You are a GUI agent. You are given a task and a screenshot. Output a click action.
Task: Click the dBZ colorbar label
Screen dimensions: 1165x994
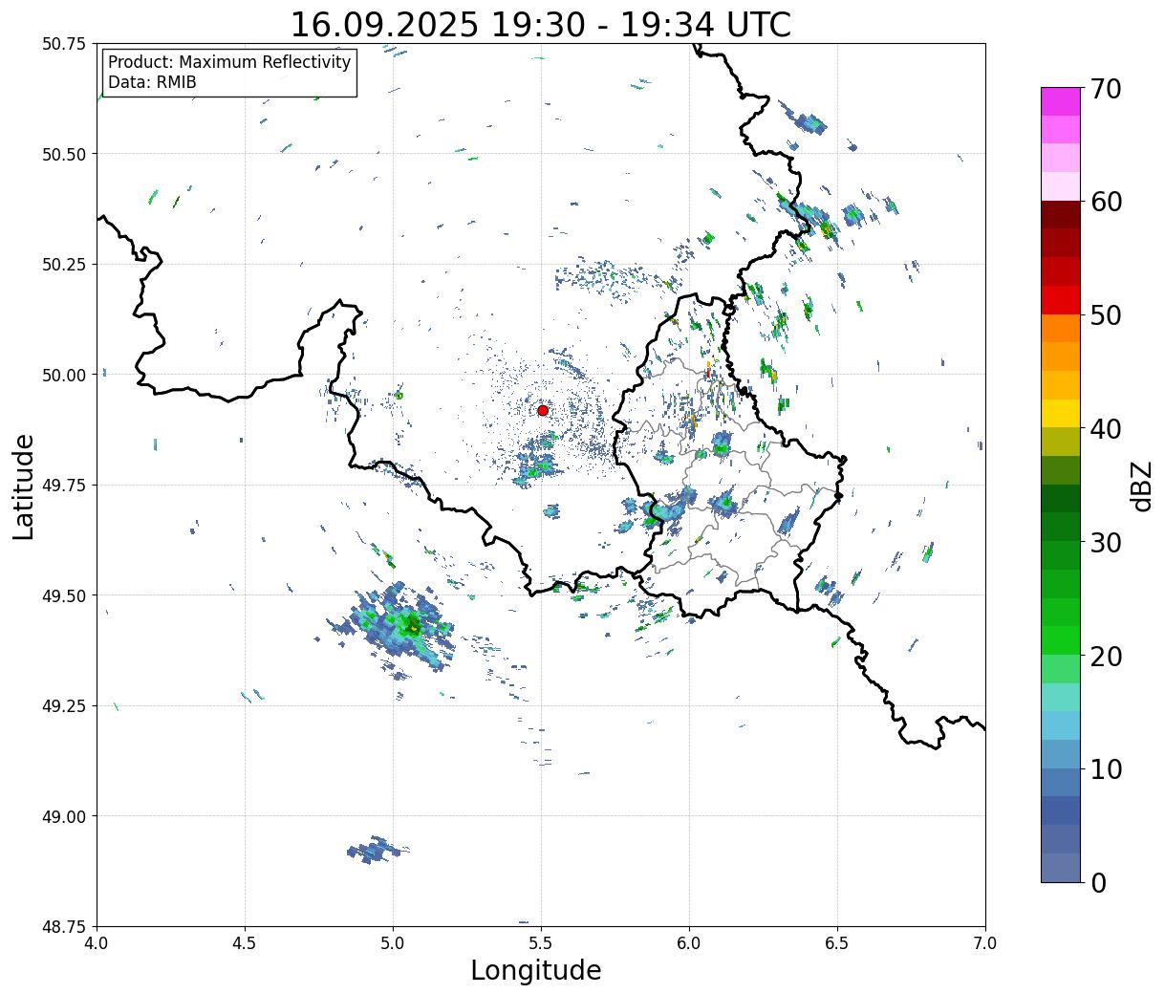pyautogui.click(x=1141, y=486)
